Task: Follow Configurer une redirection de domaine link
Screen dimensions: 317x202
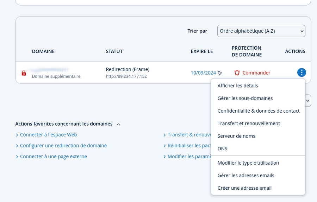Action: (63, 146)
